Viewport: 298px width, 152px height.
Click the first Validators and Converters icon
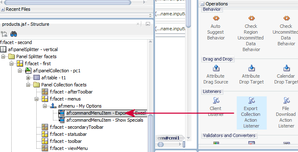pyautogui.click(x=216, y=143)
